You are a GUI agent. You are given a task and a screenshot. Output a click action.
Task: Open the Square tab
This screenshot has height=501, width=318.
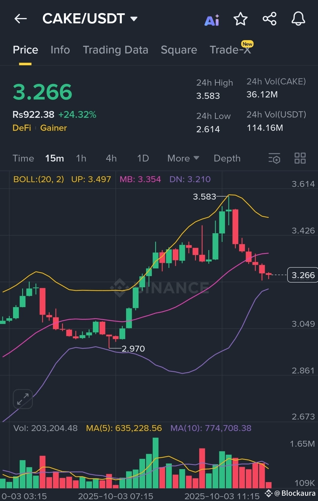pyautogui.click(x=179, y=50)
